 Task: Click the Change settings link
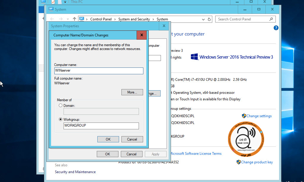[x=259, y=116]
